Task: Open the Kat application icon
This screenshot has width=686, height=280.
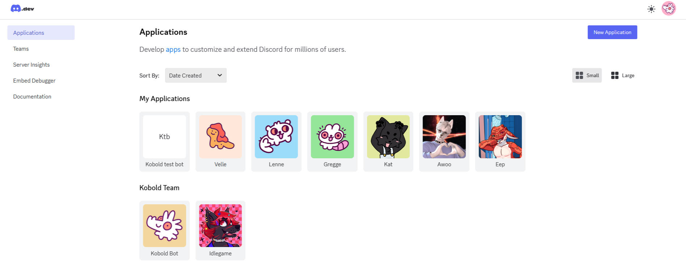Action: tap(388, 137)
